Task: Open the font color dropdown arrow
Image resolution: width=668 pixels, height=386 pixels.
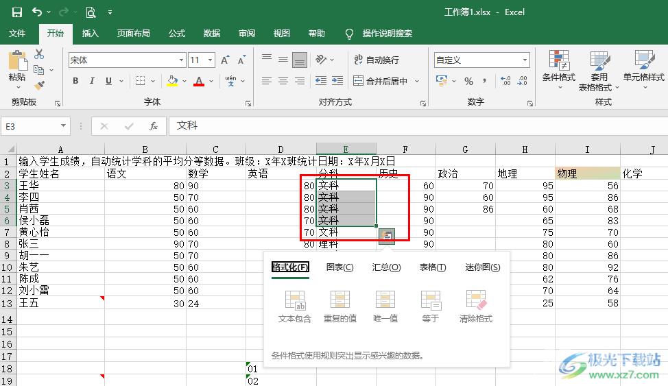Action: click(x=211, y=81)
